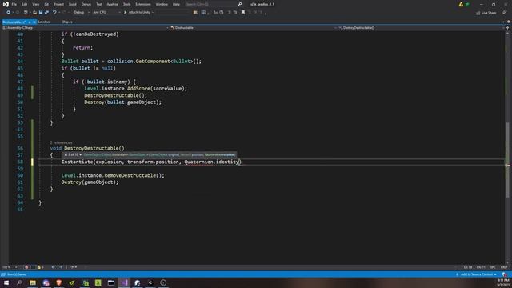
Task: Open the Build menu
Action: [73, 5]
